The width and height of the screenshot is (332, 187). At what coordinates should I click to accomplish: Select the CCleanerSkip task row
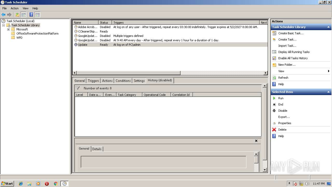pos(170,31)
